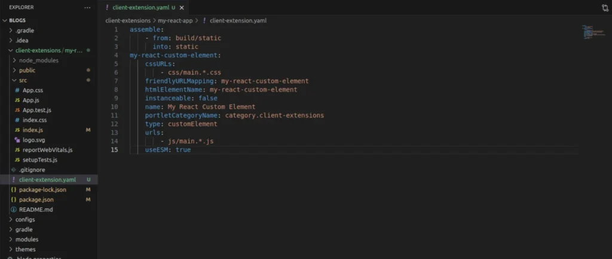Image resolution: width=612 pixels, height=259 pixels.
Task: Click line number 15 in the gutter
Action: click(114, 150)
